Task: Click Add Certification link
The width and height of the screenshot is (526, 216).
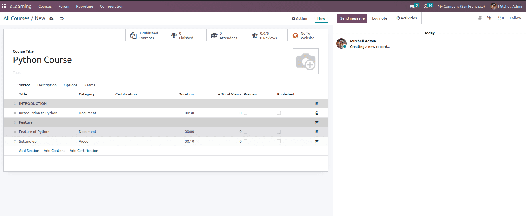Action: [x=84, y=151]
